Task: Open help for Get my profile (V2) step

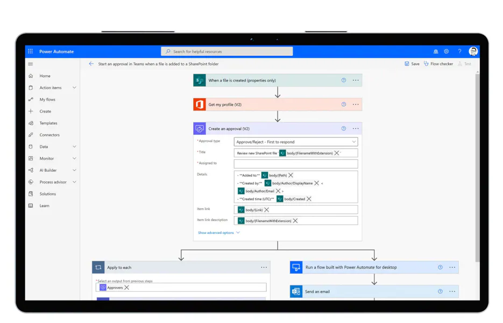Action: [343, 105]
